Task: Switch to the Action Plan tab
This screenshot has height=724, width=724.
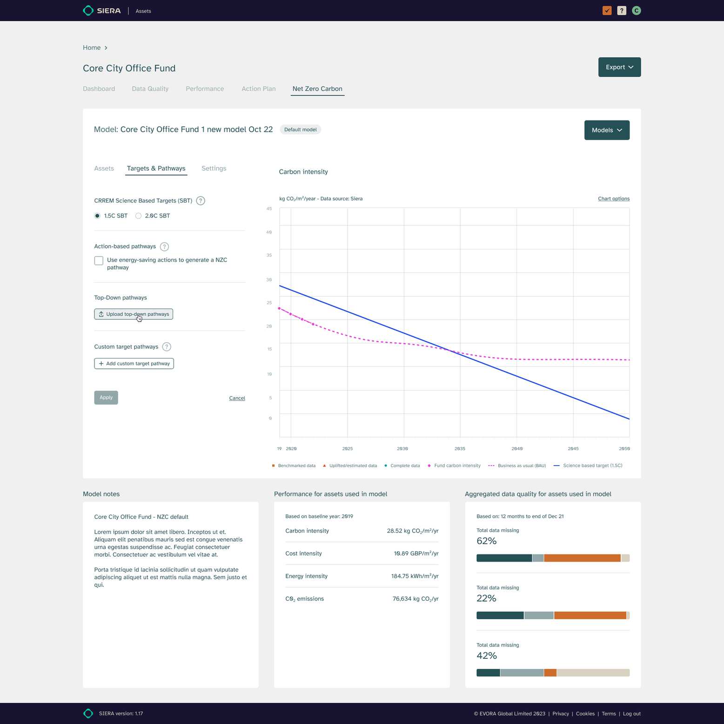Action: tap(258, 89)
